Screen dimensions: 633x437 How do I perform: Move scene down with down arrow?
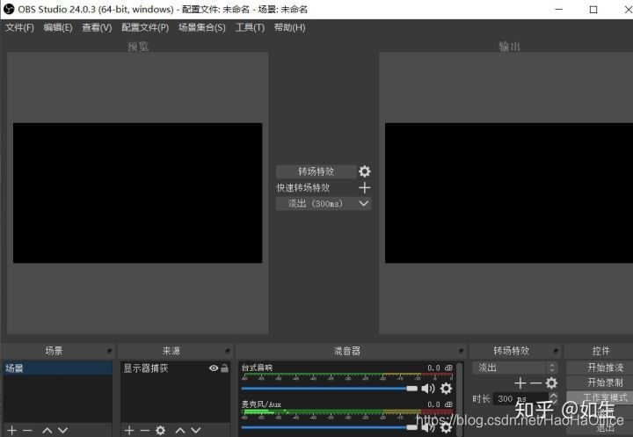tap(62, 431)
